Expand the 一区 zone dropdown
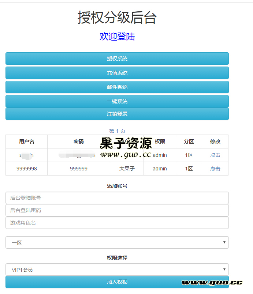Image resolution: width=253 pixels, height=294 pixels. point(117,242)
